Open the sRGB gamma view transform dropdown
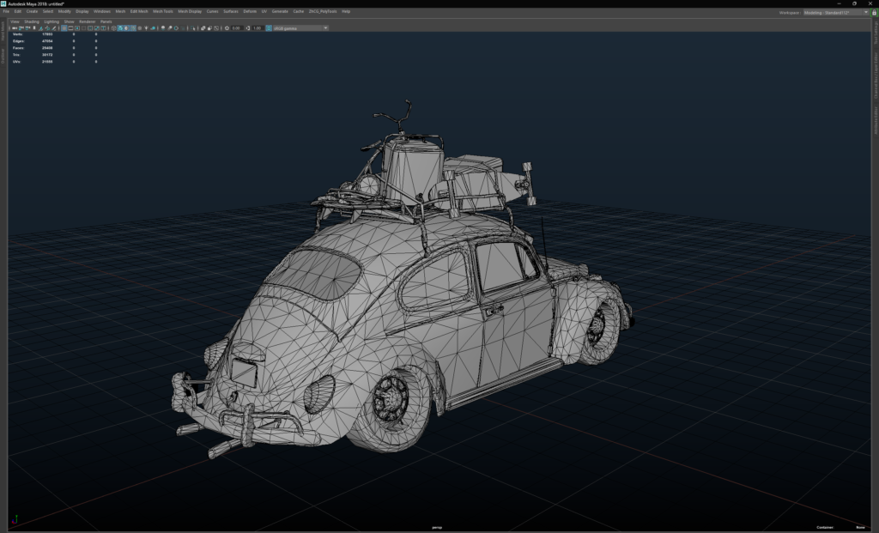The height and width of the screenshot is (533, 879). tap(300, 28)
